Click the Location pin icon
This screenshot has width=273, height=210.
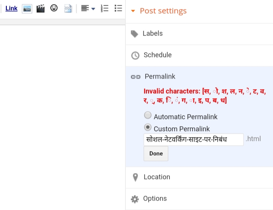point(135,178)
